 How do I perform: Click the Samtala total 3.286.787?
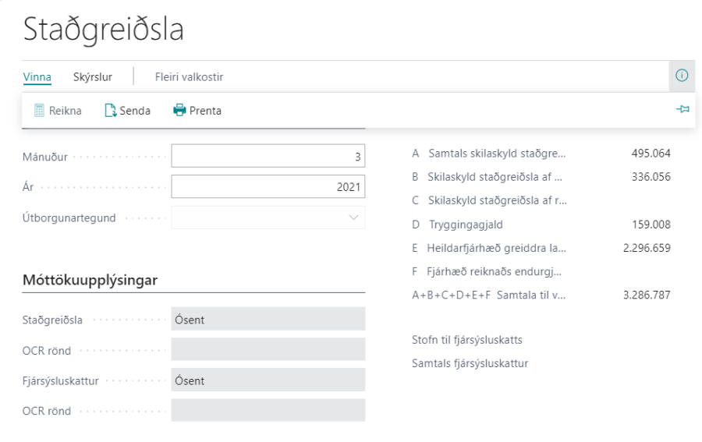click(x=647, y=295)
